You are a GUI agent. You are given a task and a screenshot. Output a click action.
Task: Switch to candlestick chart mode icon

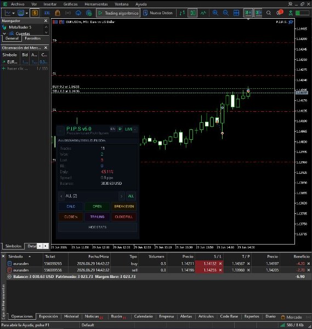pyautogui.click(x=192, y=13)
